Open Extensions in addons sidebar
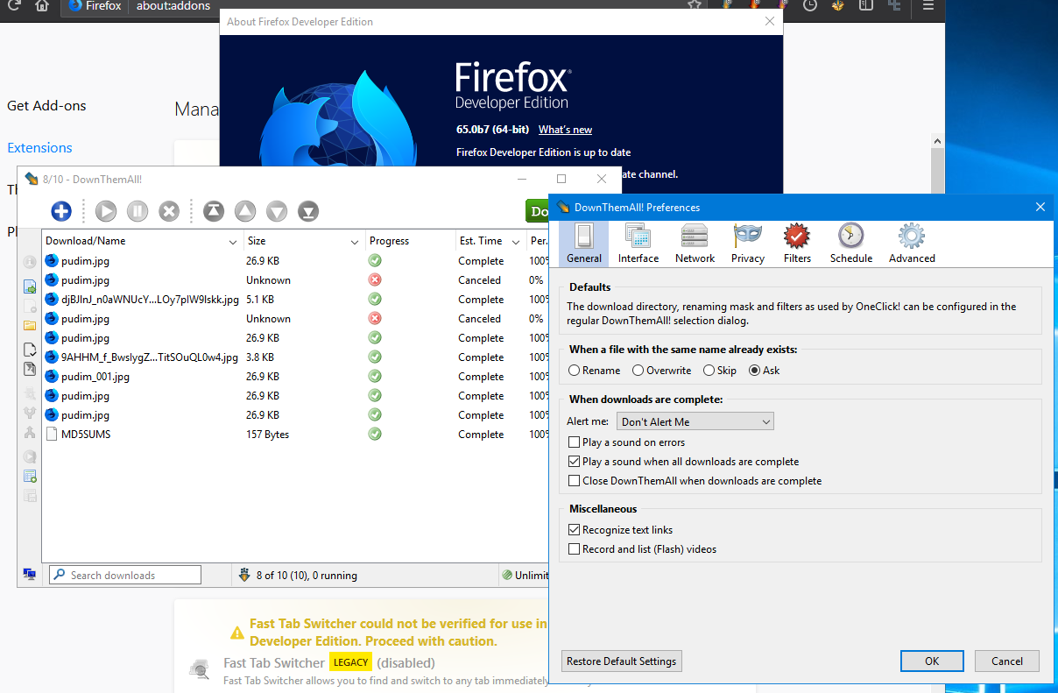Screen dimensions: 1058x693 point(39,148)
